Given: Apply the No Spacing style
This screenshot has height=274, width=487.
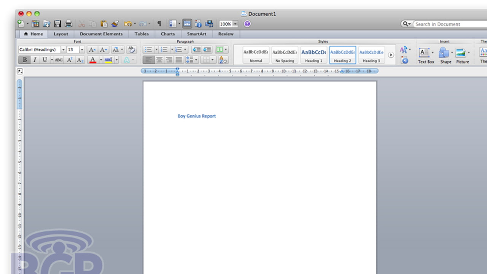Looking at the screenshot, I should pos(285,55).
